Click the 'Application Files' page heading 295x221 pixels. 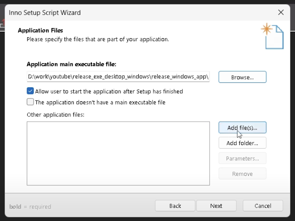pyautogui.click(x=40, y=30)
